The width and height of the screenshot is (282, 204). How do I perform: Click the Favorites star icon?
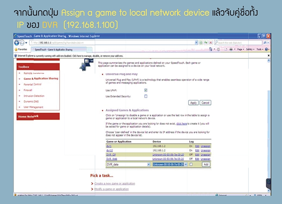tap(16, 49)
